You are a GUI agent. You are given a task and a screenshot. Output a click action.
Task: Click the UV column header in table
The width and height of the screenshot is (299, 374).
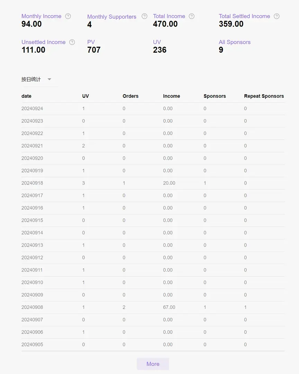pos(85,96)
